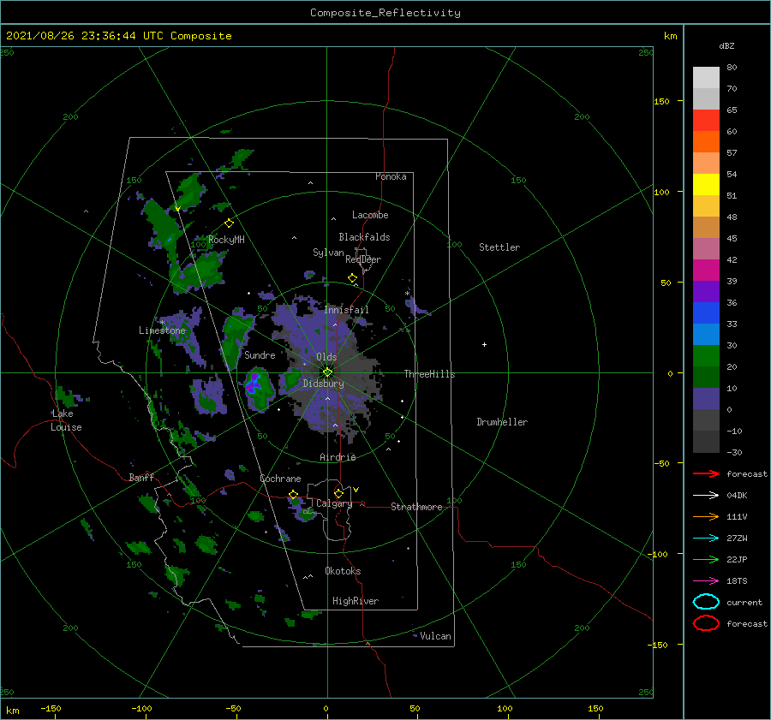Click the cyan 27ZW arrow icon
This screenshot has height=720, width=771.
click(706, 539)
